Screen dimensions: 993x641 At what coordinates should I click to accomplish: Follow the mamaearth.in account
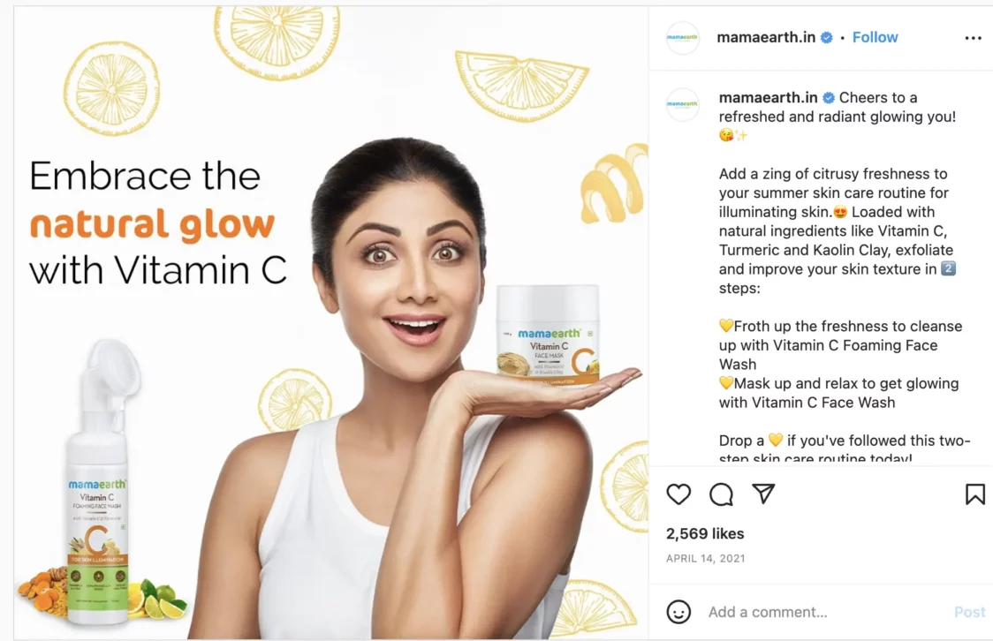[875, 37]
